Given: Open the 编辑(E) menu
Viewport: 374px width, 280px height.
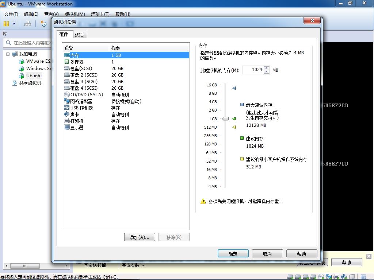Looking at the screenshot, I should [31, 14].
